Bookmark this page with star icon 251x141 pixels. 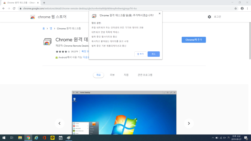[x=236, y=8]
